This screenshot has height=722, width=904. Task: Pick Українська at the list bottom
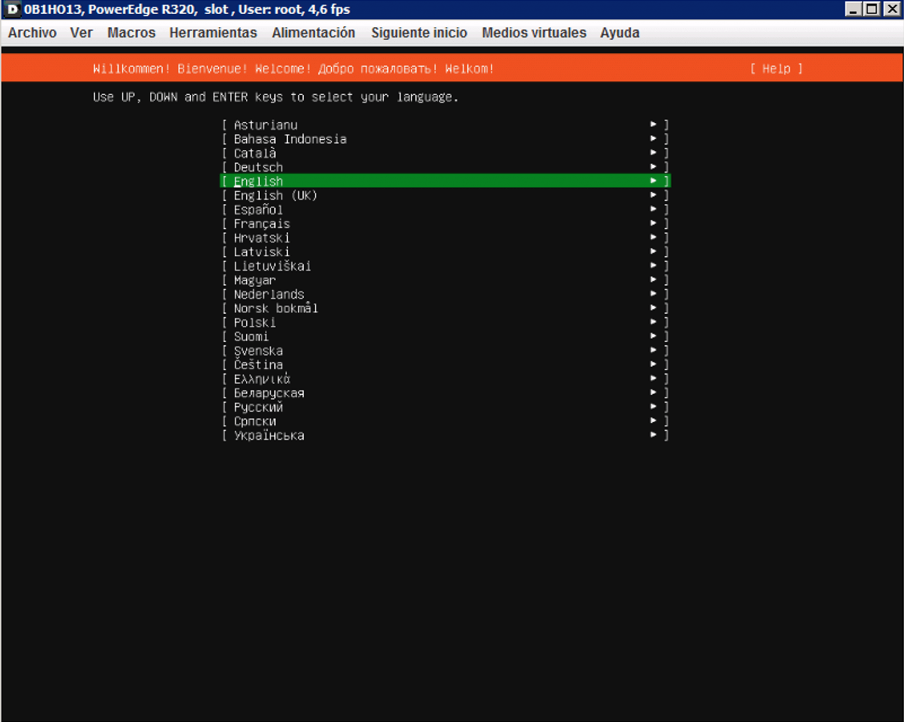pos(446,435)
